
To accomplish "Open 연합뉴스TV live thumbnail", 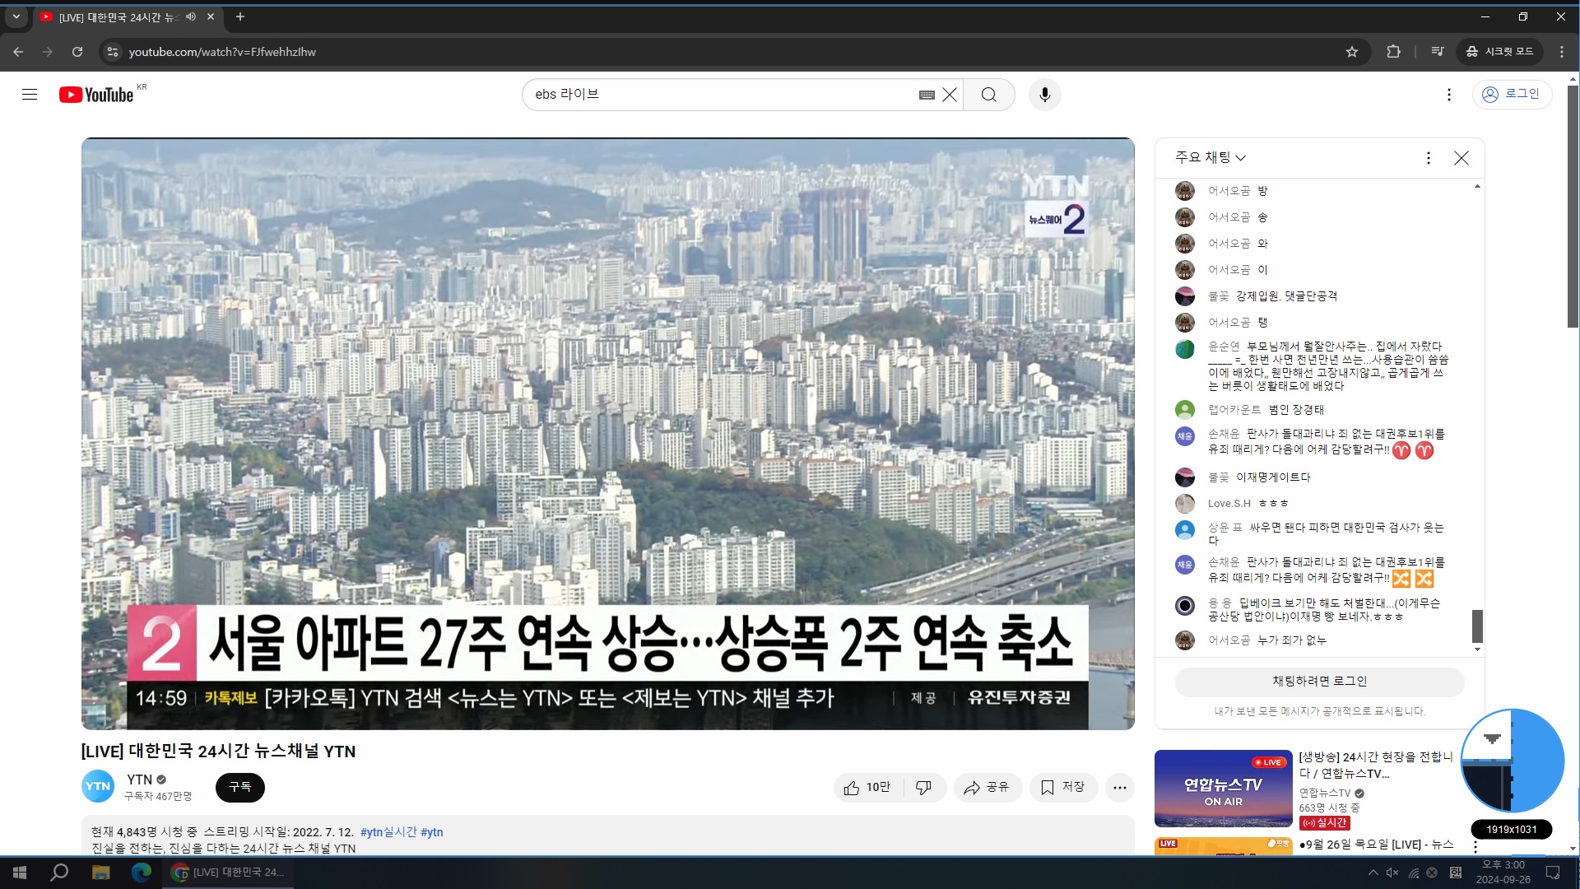I will coord(1223,789).
